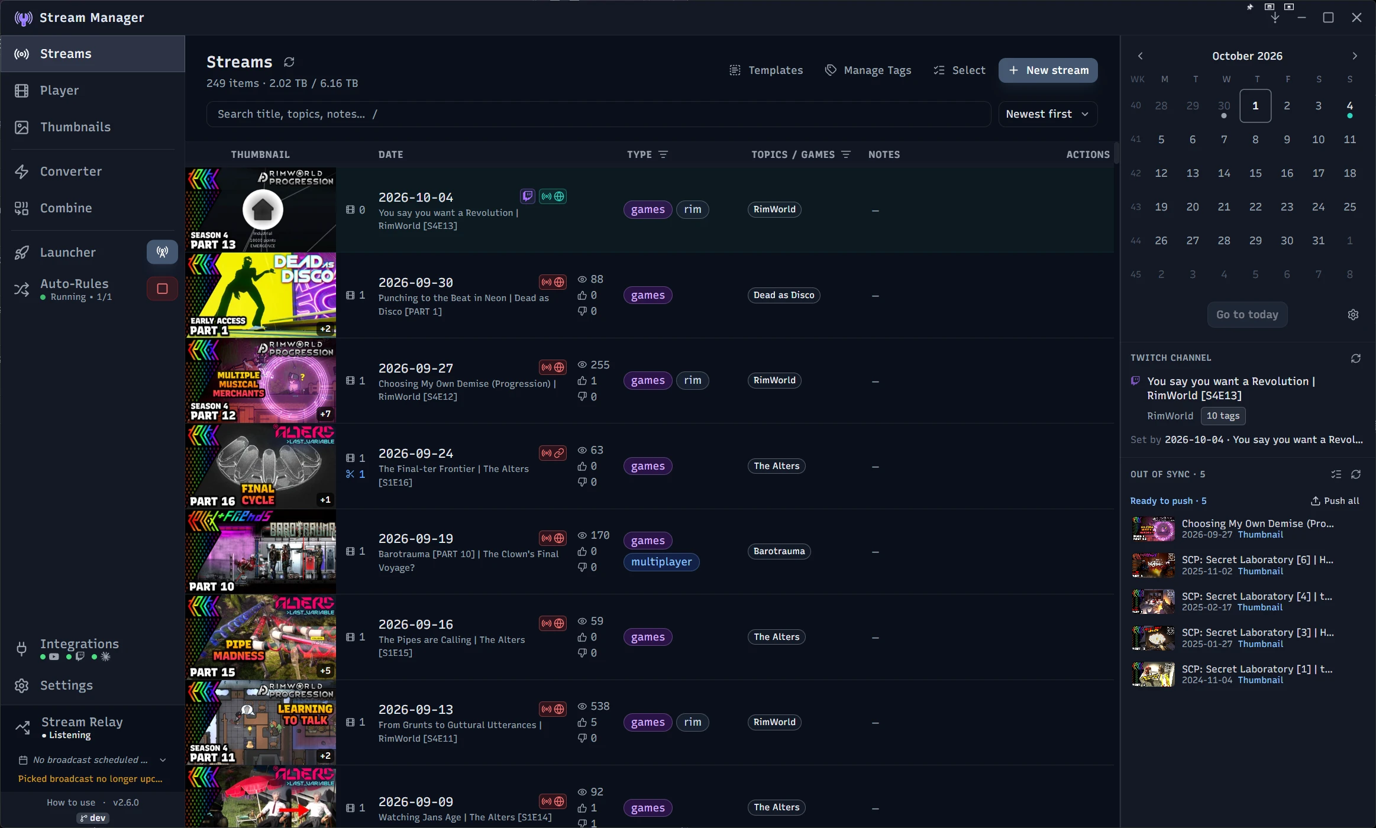
Task: Go to previous month in calendar
Action: point(1140,56)
